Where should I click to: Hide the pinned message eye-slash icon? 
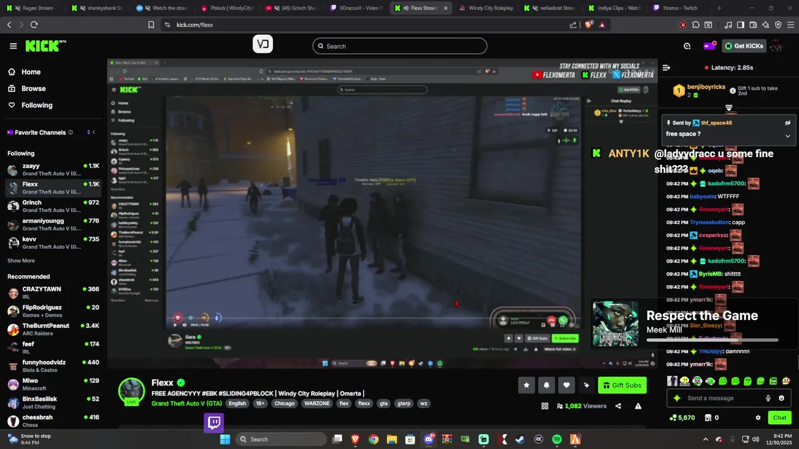point(788,123)
